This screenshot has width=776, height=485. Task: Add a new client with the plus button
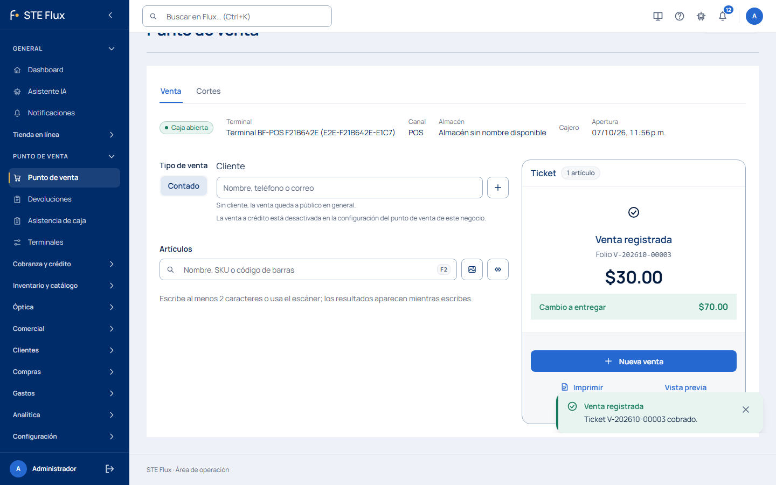498,188
